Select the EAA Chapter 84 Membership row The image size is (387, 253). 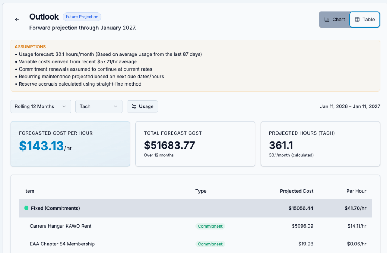tap(62, 244)
